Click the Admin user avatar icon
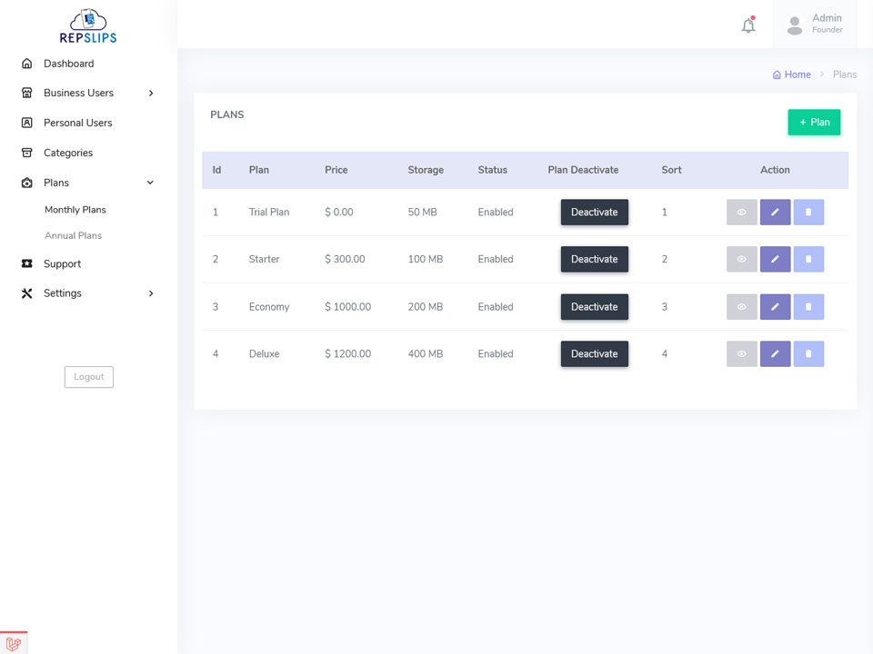 pyautogui.click(x=795, y=25)
